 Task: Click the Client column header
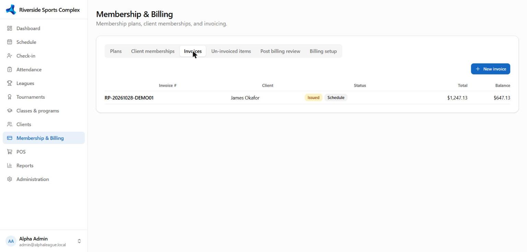click(x=268, y=85)
